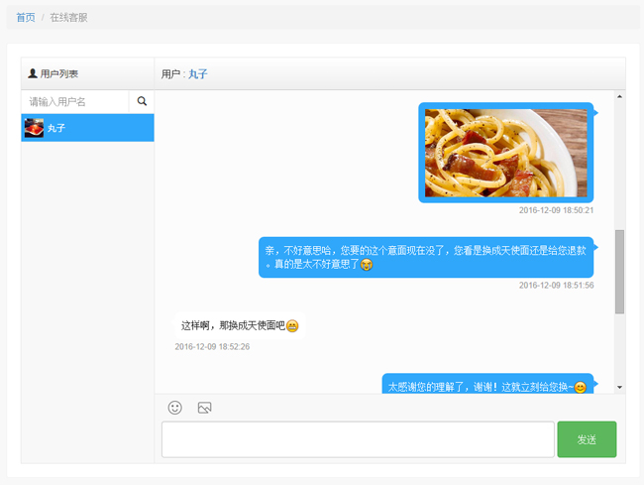
Task: Open the pasta photo in chat
Action: coord(505,152)
